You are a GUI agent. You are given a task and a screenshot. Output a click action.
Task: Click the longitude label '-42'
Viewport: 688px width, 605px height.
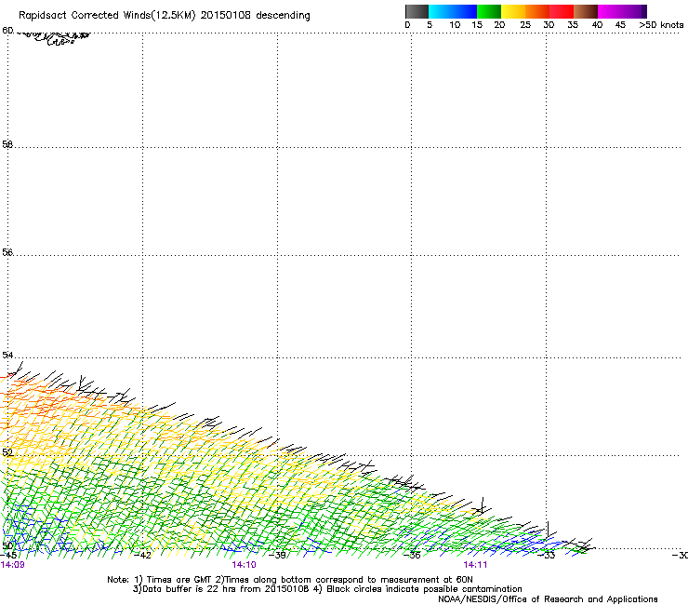(142, 556)
